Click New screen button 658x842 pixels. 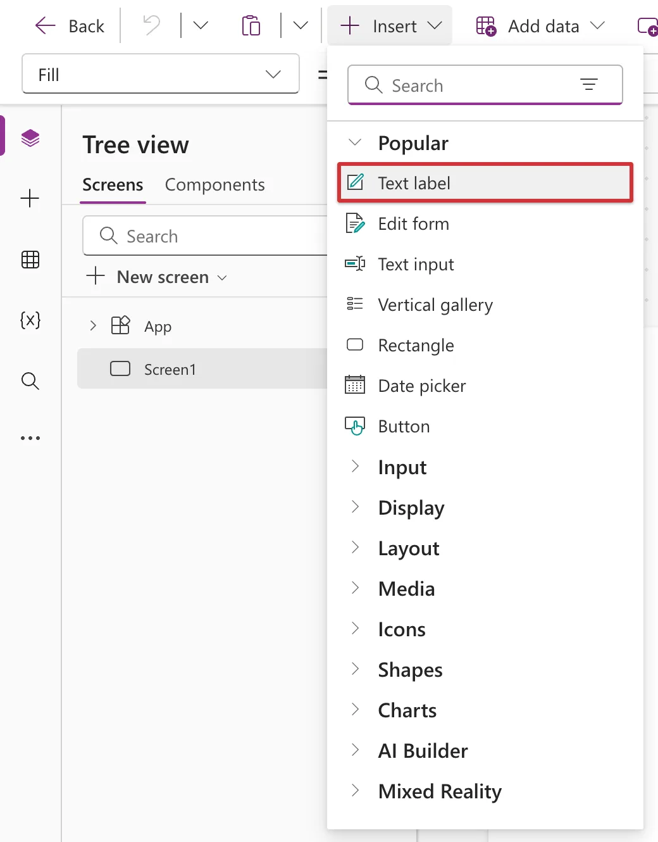tap(156, 277)
